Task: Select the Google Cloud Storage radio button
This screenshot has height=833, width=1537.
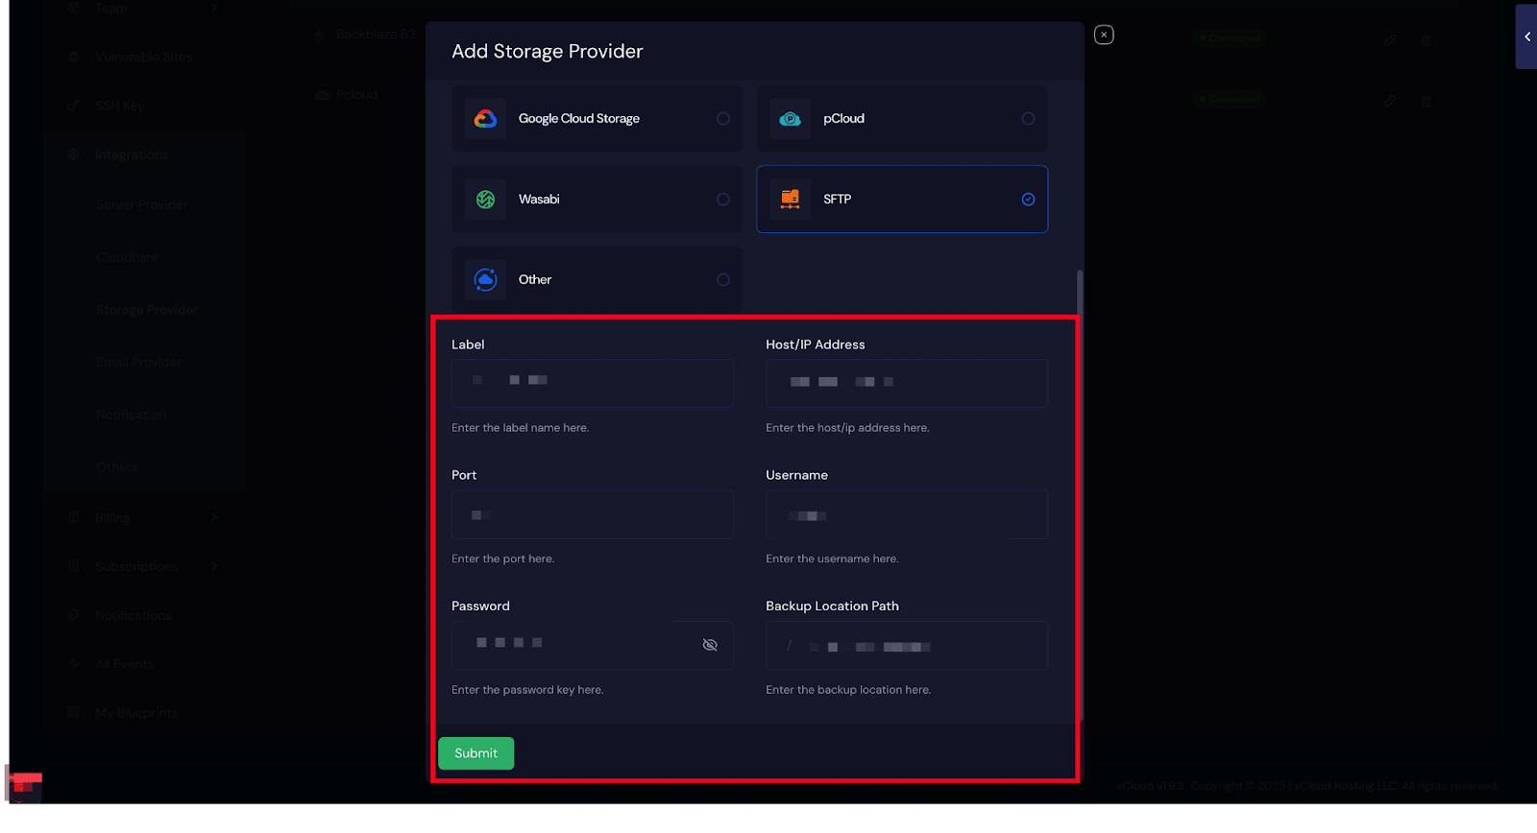Action: point(723,118)
